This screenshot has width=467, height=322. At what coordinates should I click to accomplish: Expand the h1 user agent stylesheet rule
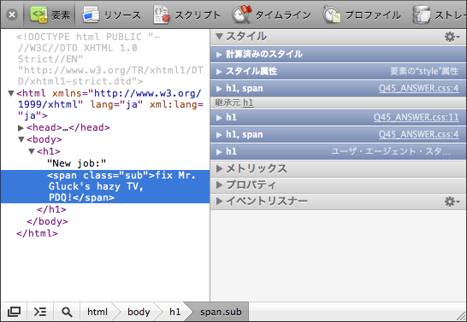219,152
